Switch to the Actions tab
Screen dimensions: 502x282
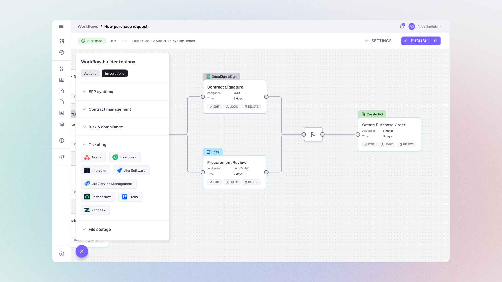90,74
